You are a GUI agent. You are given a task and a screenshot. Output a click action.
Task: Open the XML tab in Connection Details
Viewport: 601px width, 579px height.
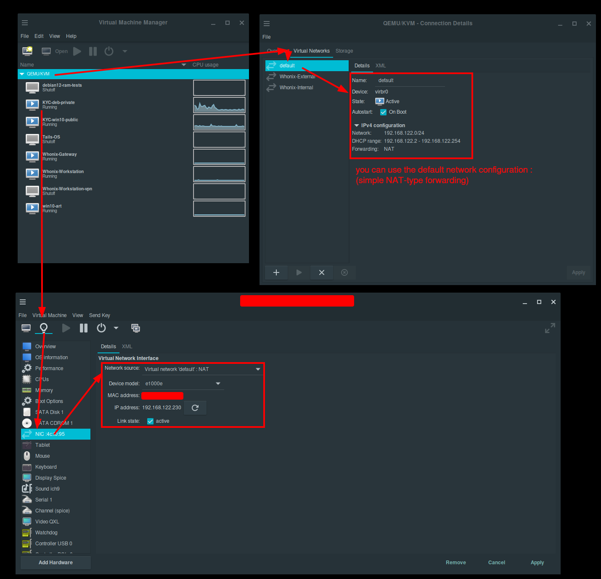[x=381, y=66]
